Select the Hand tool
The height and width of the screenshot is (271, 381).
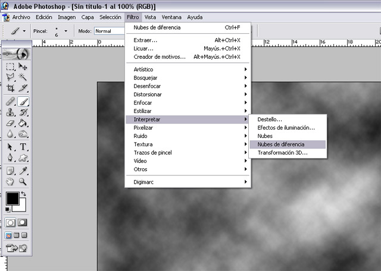tap(10, 181)
